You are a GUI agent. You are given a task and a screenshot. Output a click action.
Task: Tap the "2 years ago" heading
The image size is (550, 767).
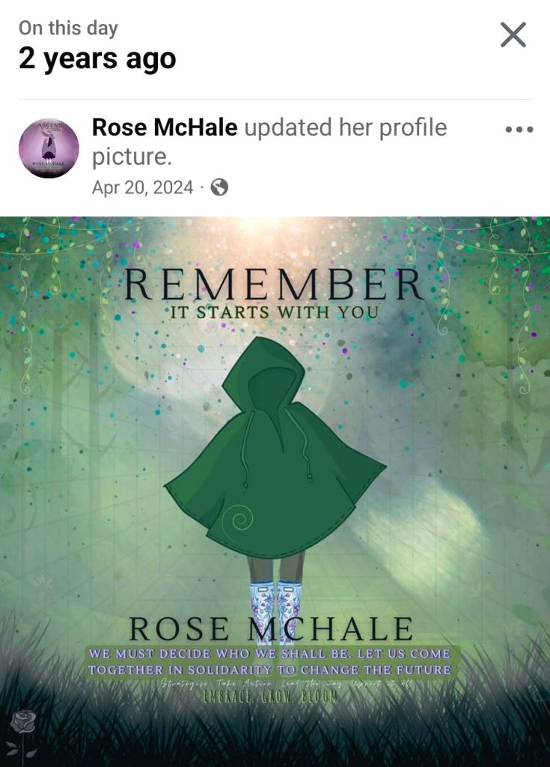[x=97, y=58]
